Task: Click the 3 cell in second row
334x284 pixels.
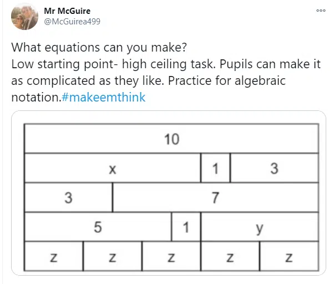Action: coord(275,168)
